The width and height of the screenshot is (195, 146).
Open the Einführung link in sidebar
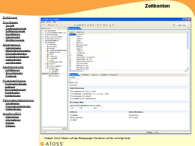[10, 18]
